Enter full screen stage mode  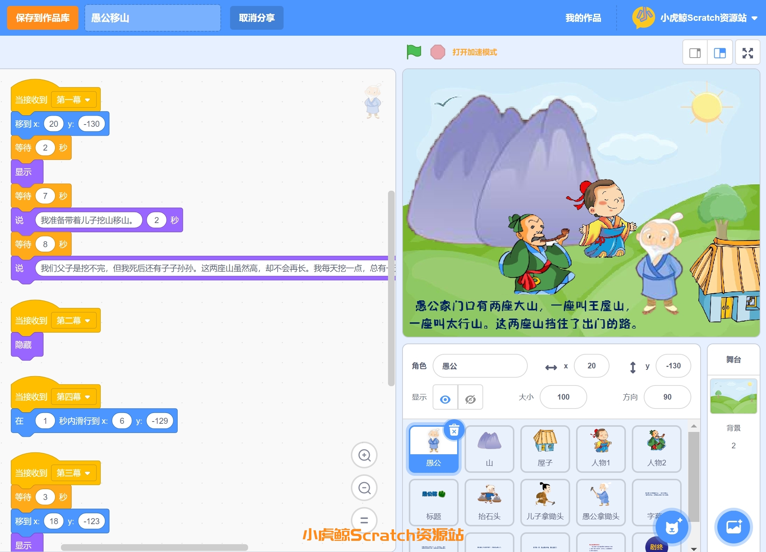pyautogui.click(x=748, y=53)
